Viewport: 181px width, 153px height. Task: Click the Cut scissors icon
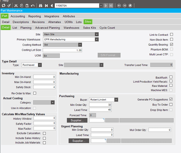[x=16, y=6]
